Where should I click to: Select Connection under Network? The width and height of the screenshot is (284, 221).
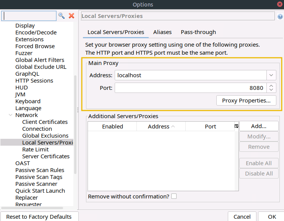(x=37, y=129)
